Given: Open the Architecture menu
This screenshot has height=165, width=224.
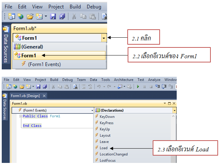Looking at the screenshot, I should pyautogui.click(x=123, y=80).
